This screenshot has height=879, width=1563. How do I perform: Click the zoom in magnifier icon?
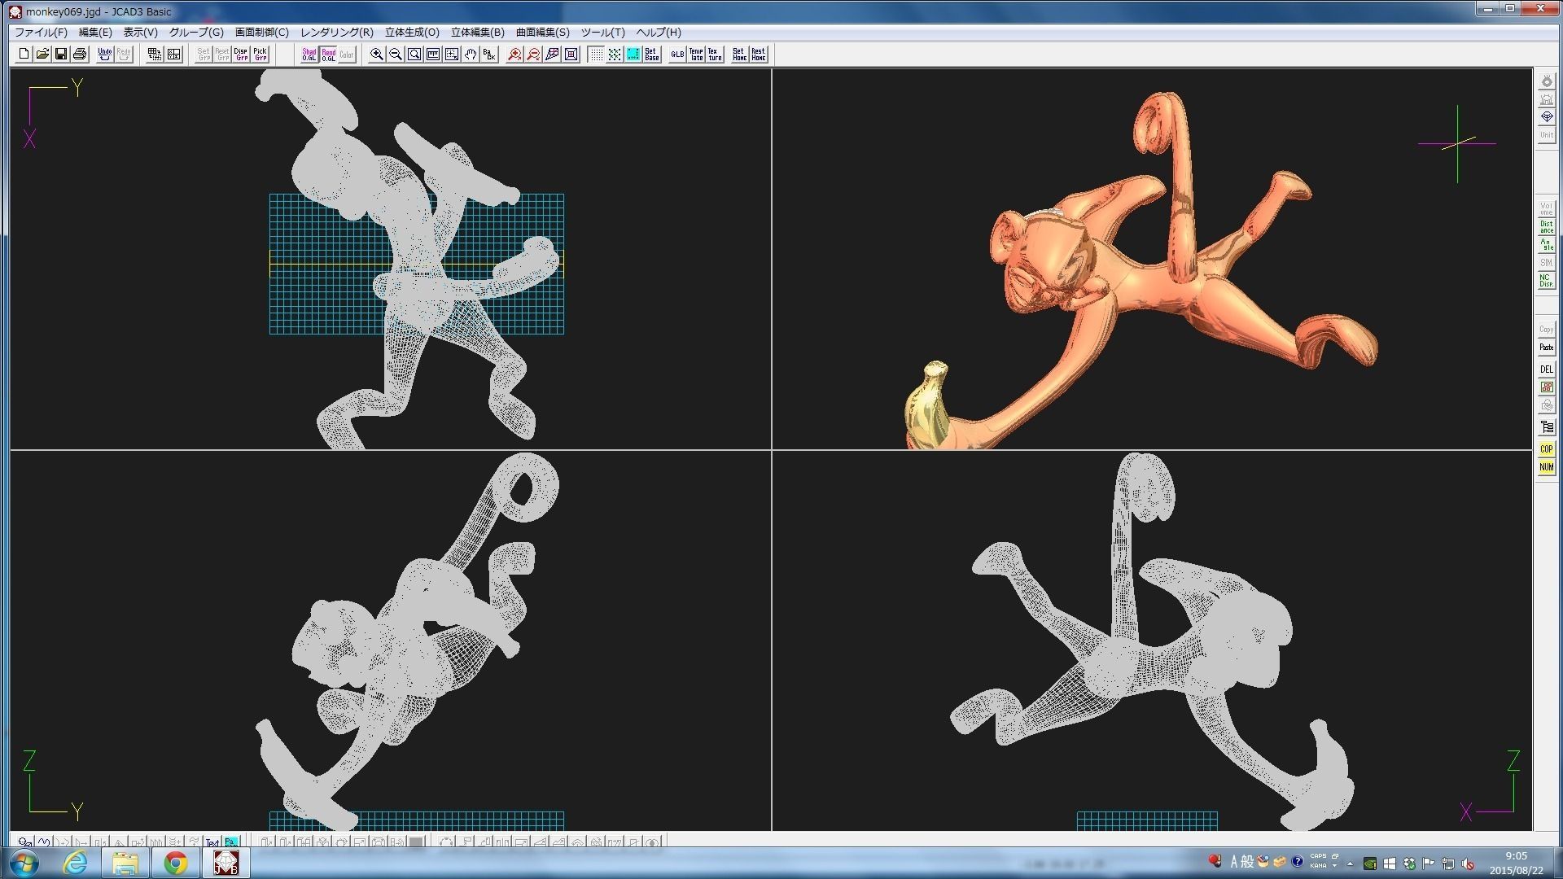[x=377, y=55]
